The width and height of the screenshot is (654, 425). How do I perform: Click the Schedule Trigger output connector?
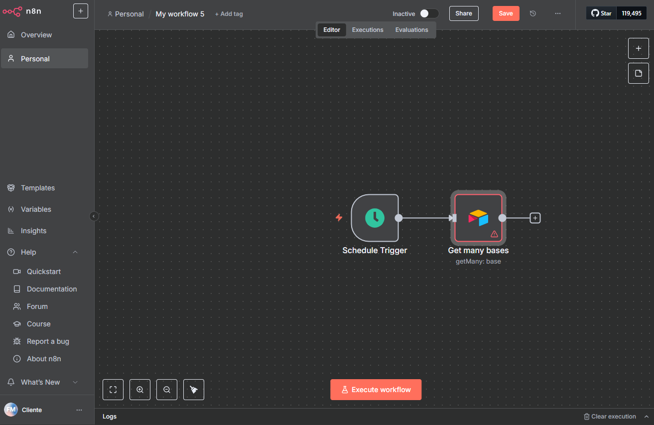pyautogui.click(x=398, y=218)
